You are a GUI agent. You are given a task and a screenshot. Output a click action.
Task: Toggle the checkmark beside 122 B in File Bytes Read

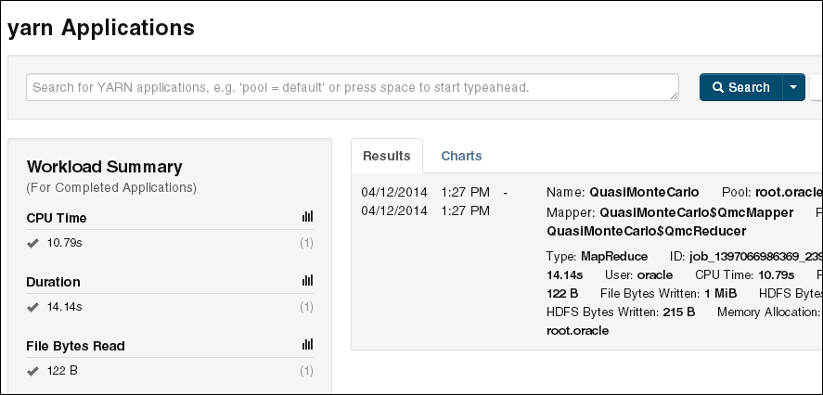(x=32, y=371)
